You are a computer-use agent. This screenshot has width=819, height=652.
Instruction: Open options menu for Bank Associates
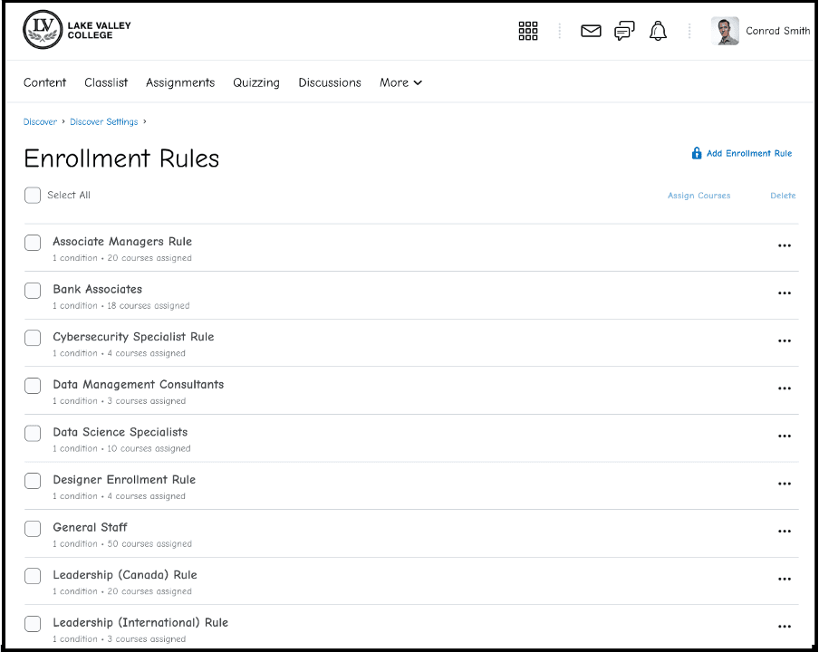pos(785,292)
